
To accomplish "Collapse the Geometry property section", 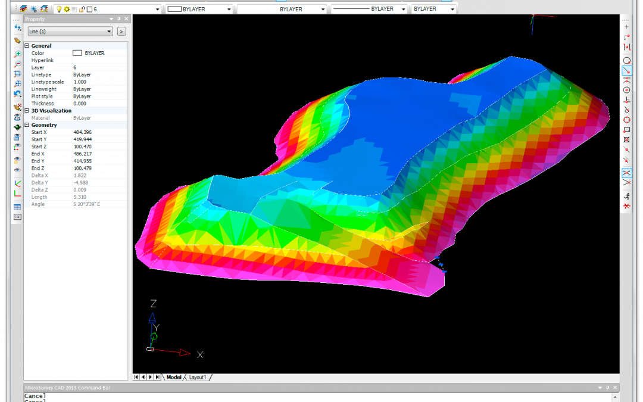I will click(x=27, y=125).
